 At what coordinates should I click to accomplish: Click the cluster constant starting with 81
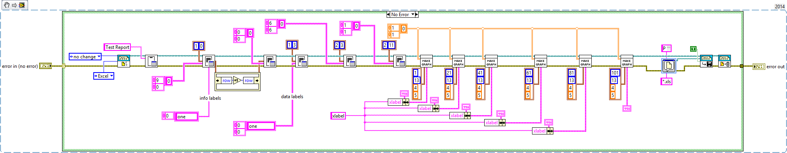pyautogui.click(x=572, y=84)
